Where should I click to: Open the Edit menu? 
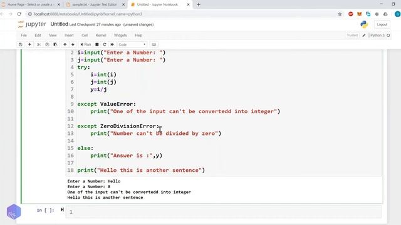pyautogui.click(x=38, y=35)
